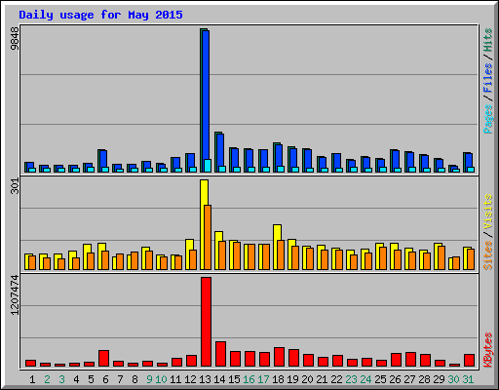Click the red KBytes bar for day 18
Image resolution: width=499 pixels, height=390 pixels.
(x=279, y=357)
